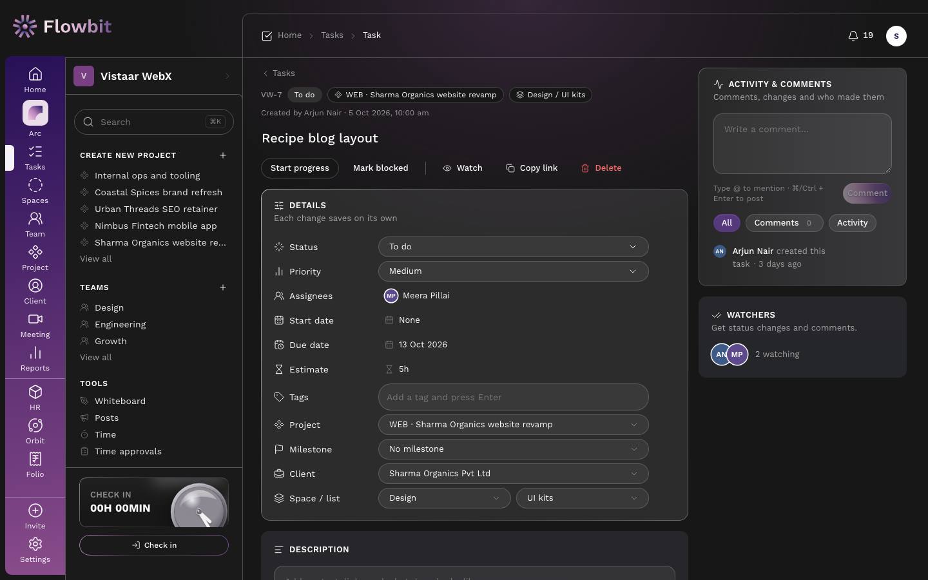Image resolution: width=928 pixels, height=580 pixels.
Task: Open the Client section icon
Action: [35, 286]
